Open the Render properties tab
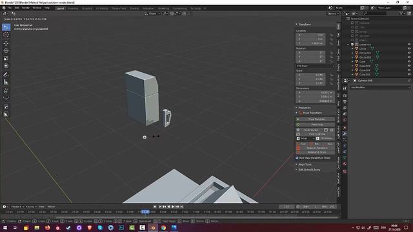The width and height of the screenshot is (413, 232). (x=345, y=95)
